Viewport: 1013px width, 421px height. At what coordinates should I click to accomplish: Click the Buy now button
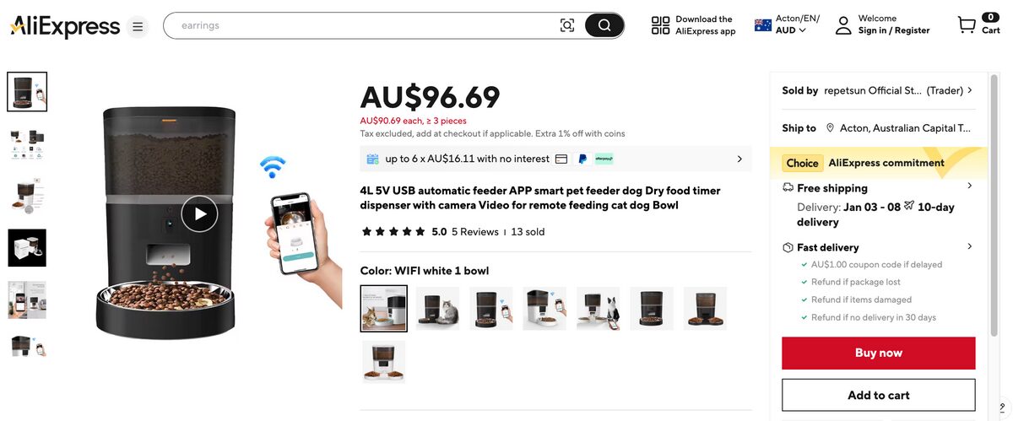click(x=878, y=353)
